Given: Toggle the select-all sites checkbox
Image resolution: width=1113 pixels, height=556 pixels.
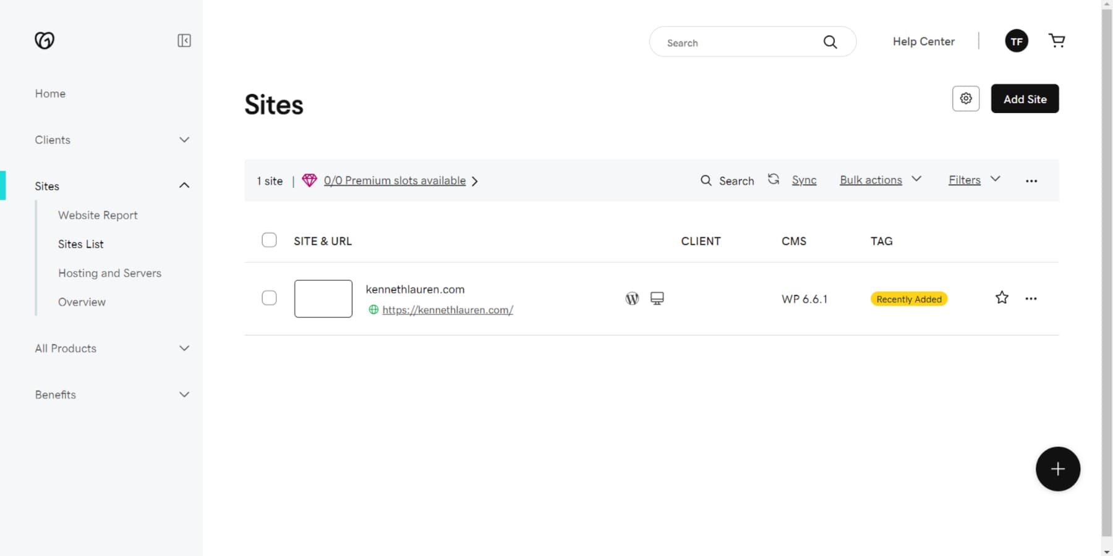Looking at the screenshot, I should [x=270, y=240].
